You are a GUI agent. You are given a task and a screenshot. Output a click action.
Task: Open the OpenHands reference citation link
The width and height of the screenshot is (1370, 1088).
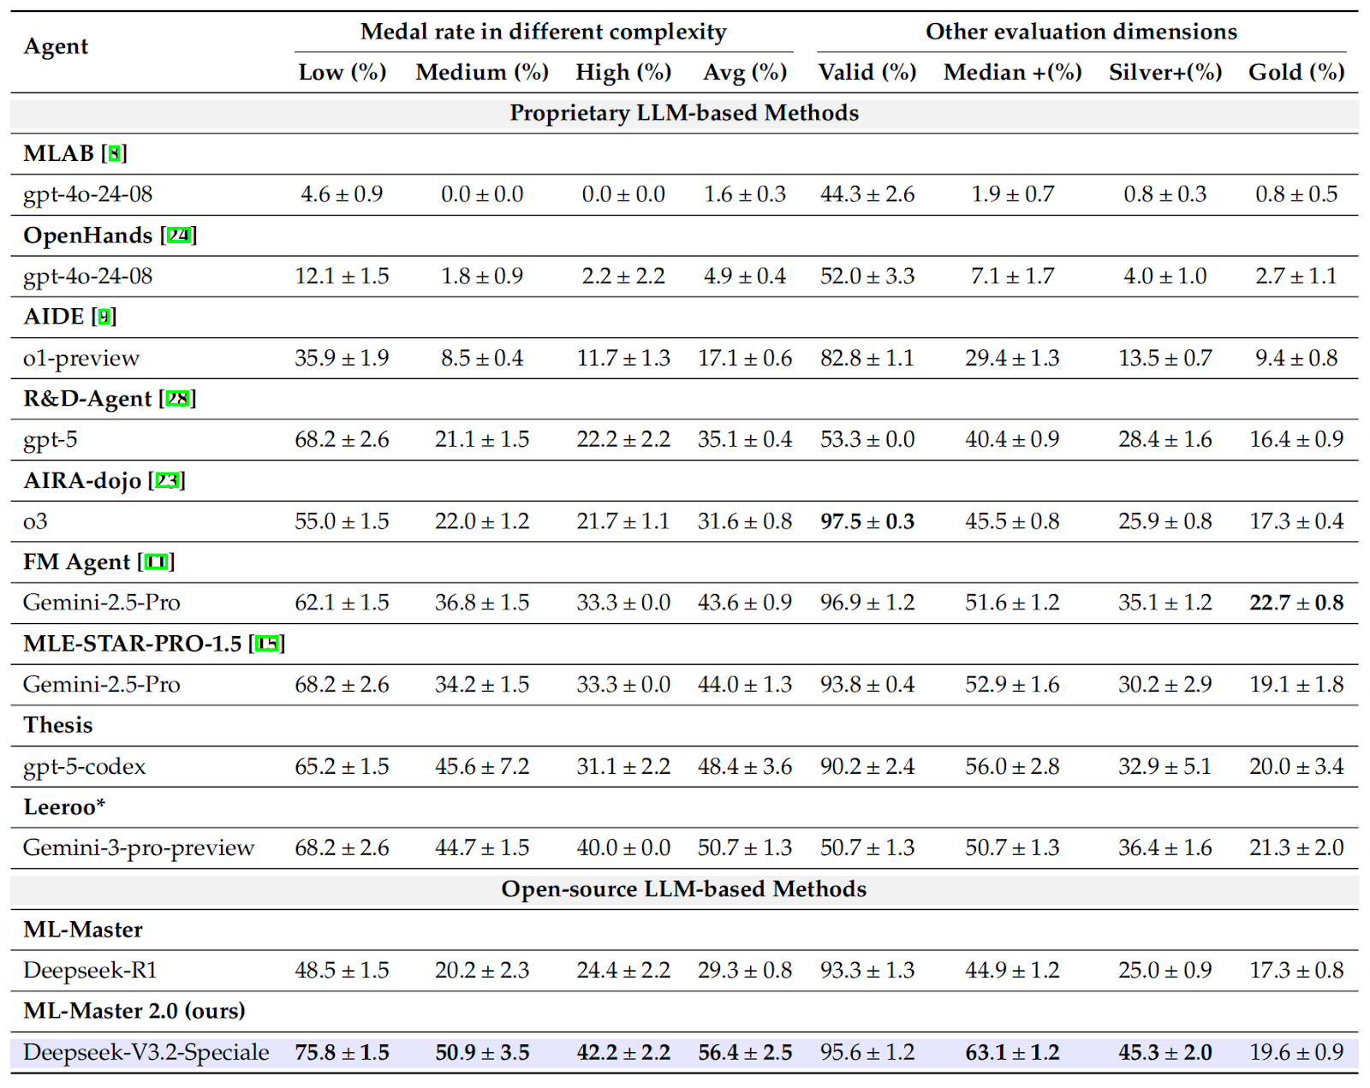179,235
